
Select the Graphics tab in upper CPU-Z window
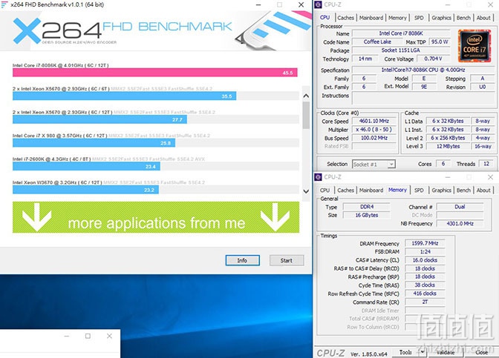441,18
